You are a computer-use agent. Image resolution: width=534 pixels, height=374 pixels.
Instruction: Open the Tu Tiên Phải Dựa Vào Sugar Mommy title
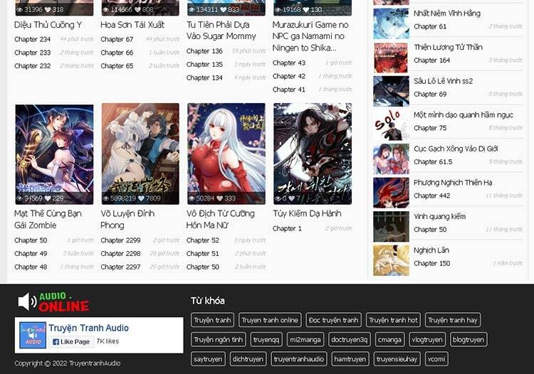(221, 30)
